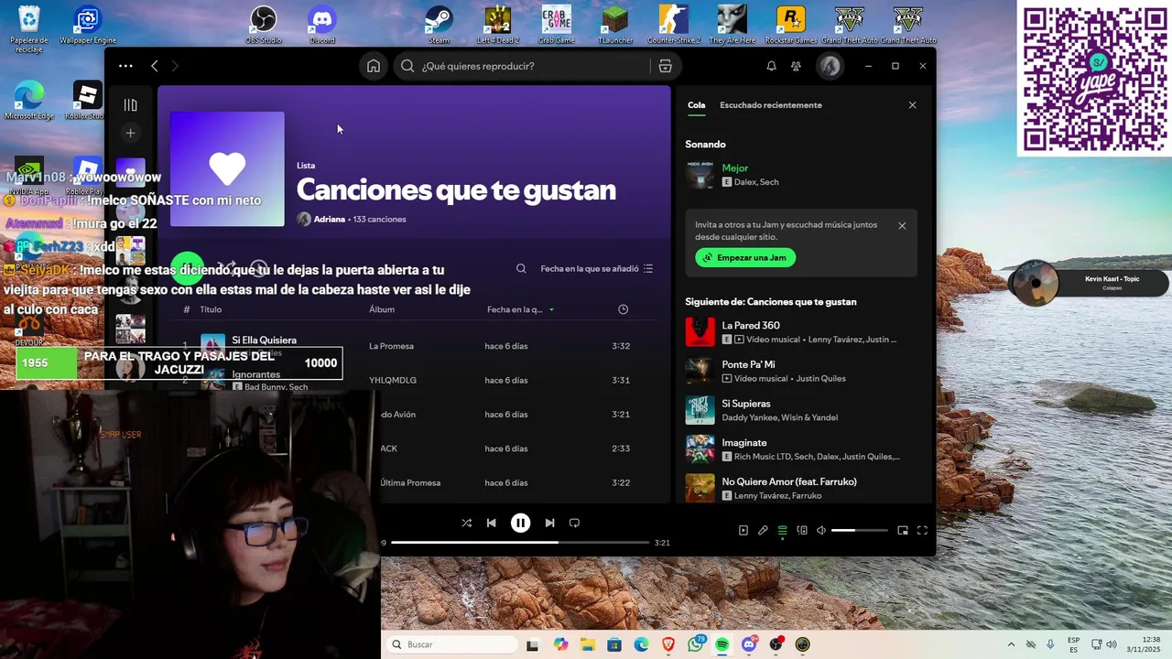Viewport: 1172px width, 659px height.
Task: Open the profile avatar menu
Action: click(x=830, y=66)
